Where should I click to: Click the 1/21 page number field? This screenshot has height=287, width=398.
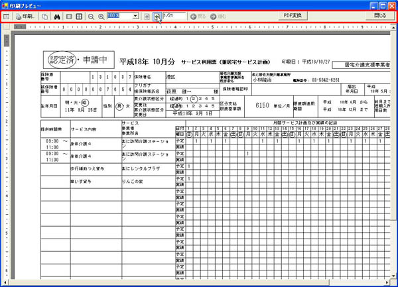(x=174, y=16)
